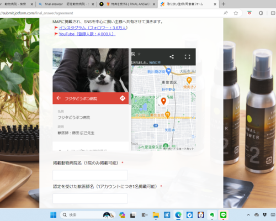This screenshot has width=276, height=221.
Task: Select the 焼肉 restaurant marker on map
Action: click(189, 80)
